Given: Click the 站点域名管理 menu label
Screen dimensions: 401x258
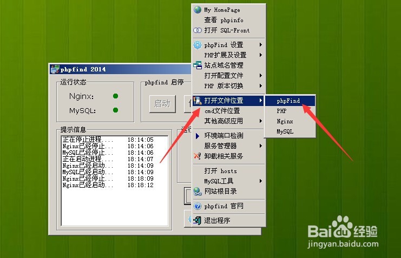Looking at the screenshot, I should (x=223, y=65).
